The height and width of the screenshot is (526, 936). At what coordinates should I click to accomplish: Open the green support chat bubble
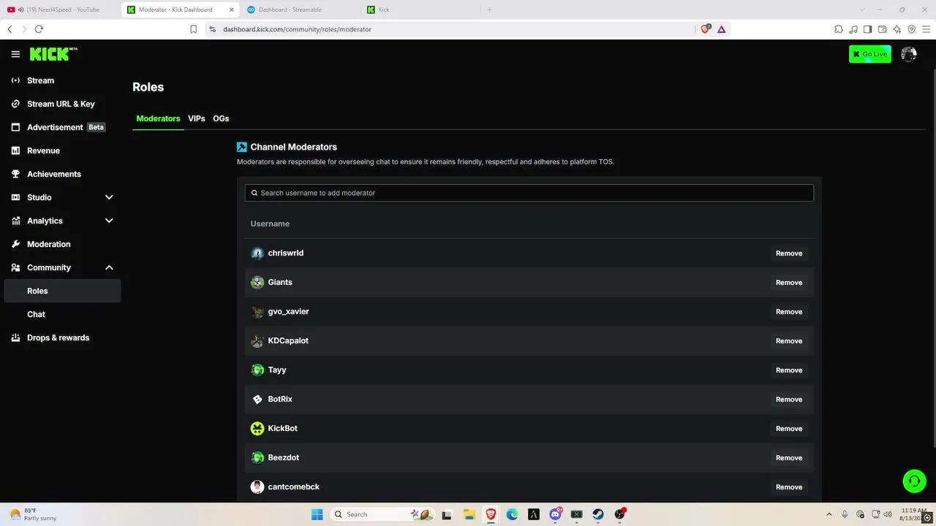(x=914, y=481)
